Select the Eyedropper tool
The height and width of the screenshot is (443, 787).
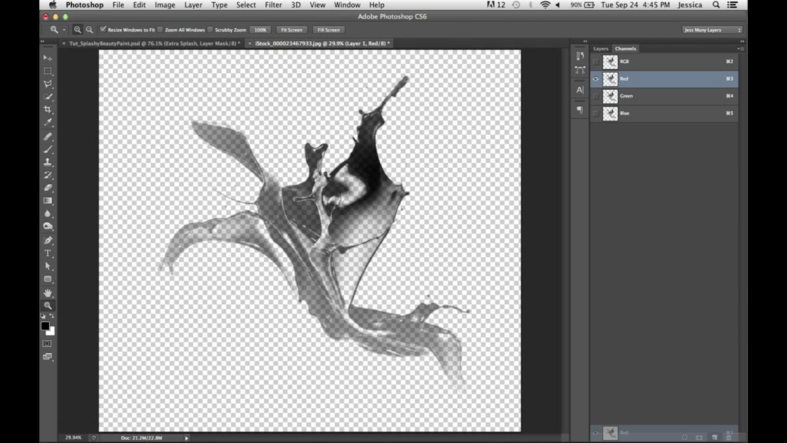(48, 123)
